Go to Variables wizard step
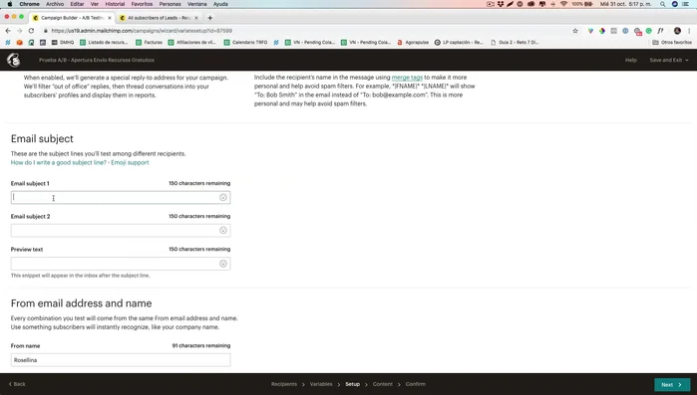Screen dimensions: 697x395 [321, 384]
